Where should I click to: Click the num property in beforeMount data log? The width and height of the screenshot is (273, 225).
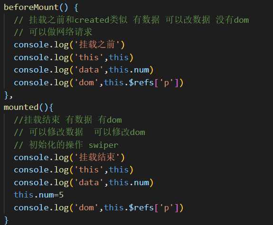[x=141, y=70]
